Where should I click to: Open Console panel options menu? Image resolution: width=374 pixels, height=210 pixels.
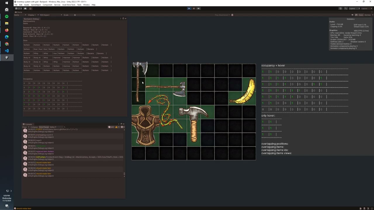(x=119, y=124)
